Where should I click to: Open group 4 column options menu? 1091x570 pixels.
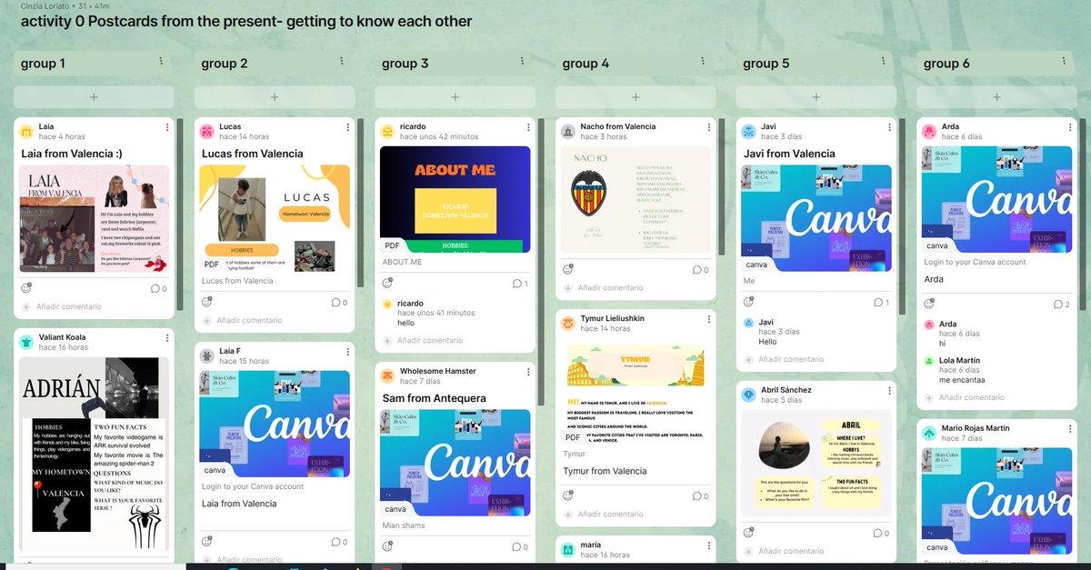click(703, 62)
